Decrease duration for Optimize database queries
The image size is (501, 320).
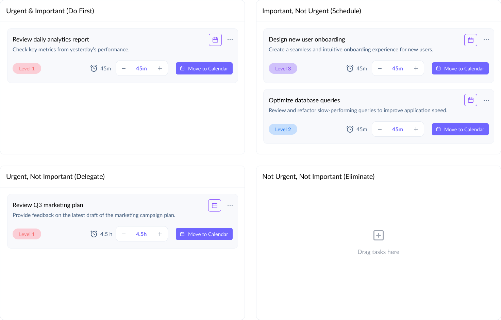pos(380,129)
